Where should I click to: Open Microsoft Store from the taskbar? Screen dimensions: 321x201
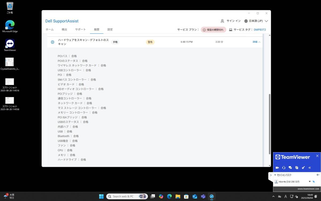pyautogui.click(x=186, y=196)
